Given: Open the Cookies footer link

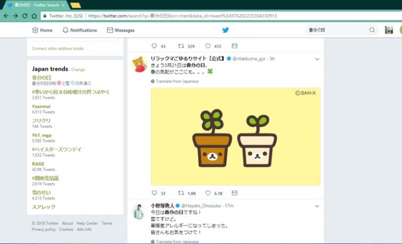Looking at the screenshot, I should (66, 229).
